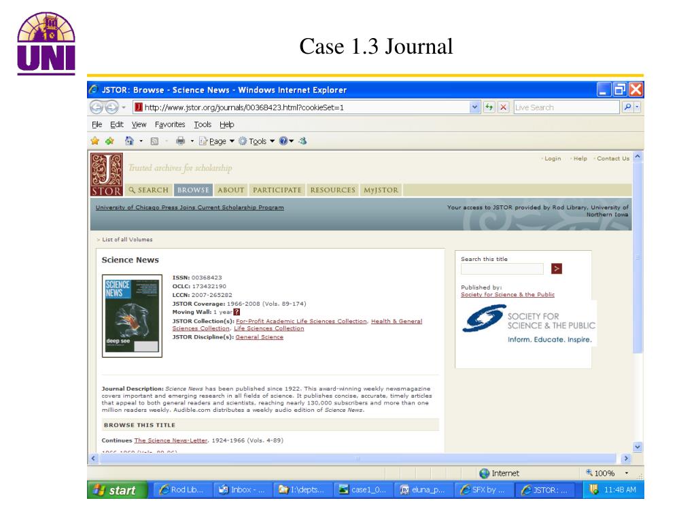Open the Tools menu in menu bar

[x=203, y=125]
